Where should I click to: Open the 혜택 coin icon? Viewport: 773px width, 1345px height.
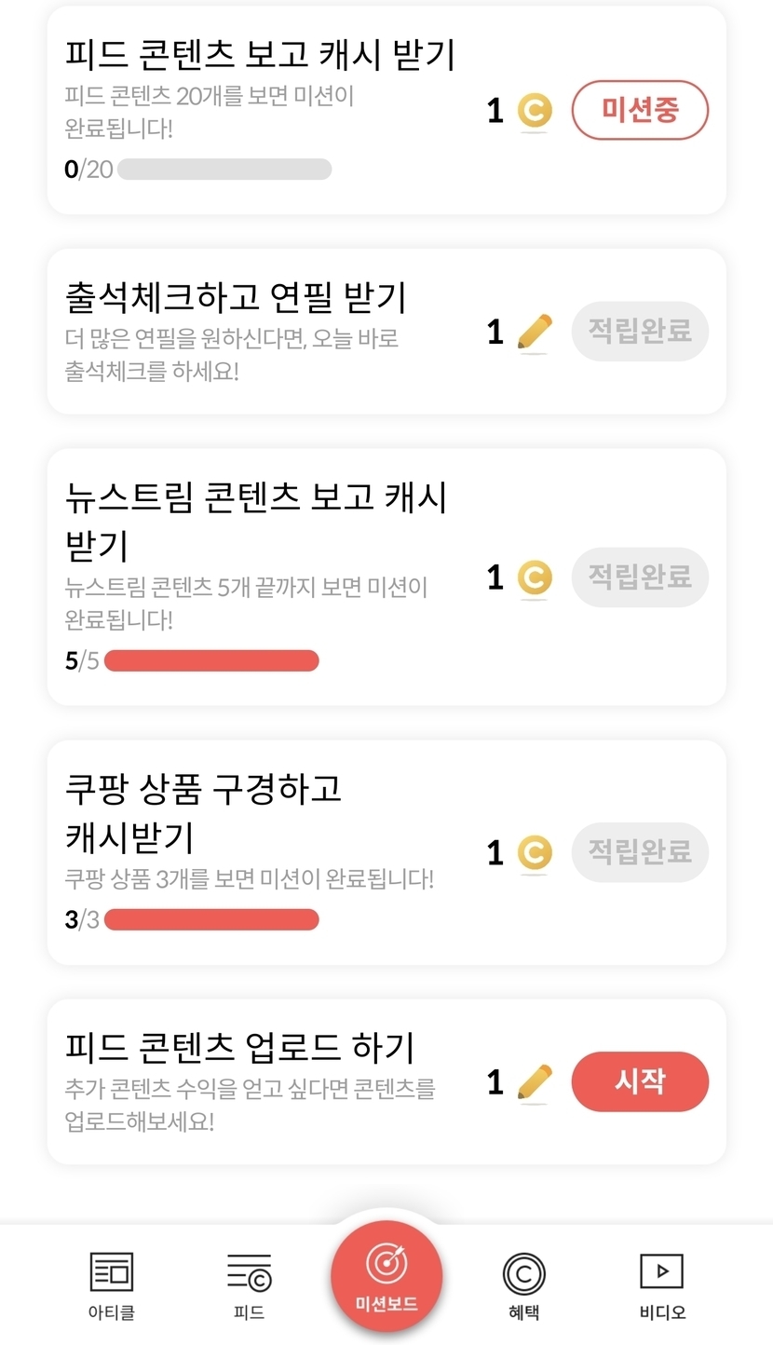coord(523,1272)
